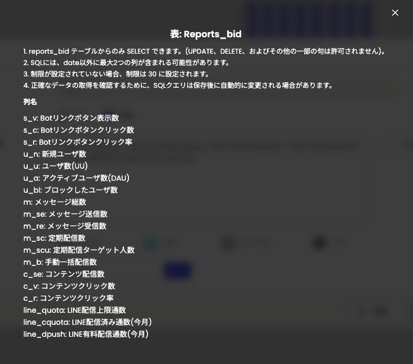Click the line_dpush LINE有料配信通数 line
413x364 pixels.
85,334
